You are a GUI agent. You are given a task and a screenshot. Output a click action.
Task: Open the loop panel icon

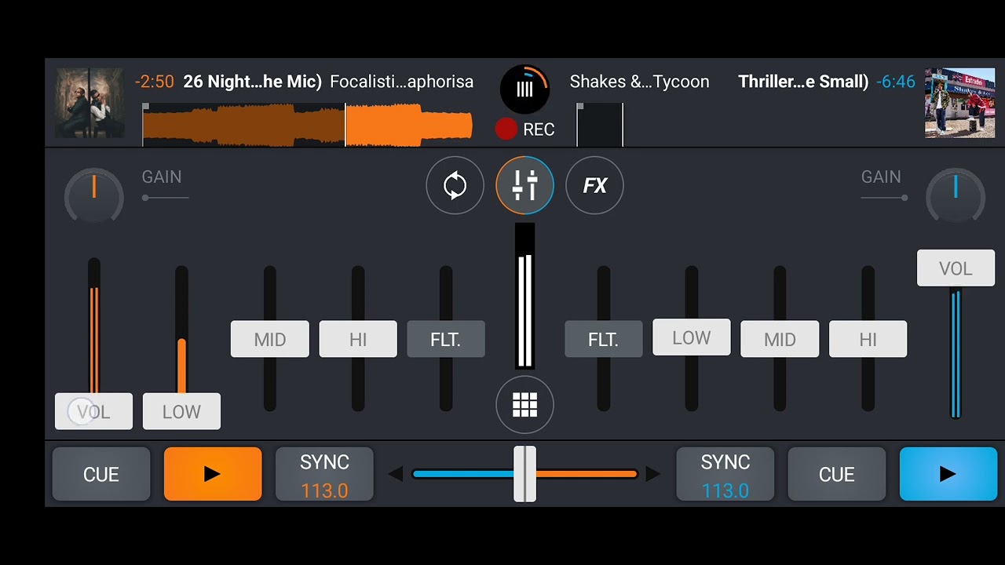pos(455,186)
